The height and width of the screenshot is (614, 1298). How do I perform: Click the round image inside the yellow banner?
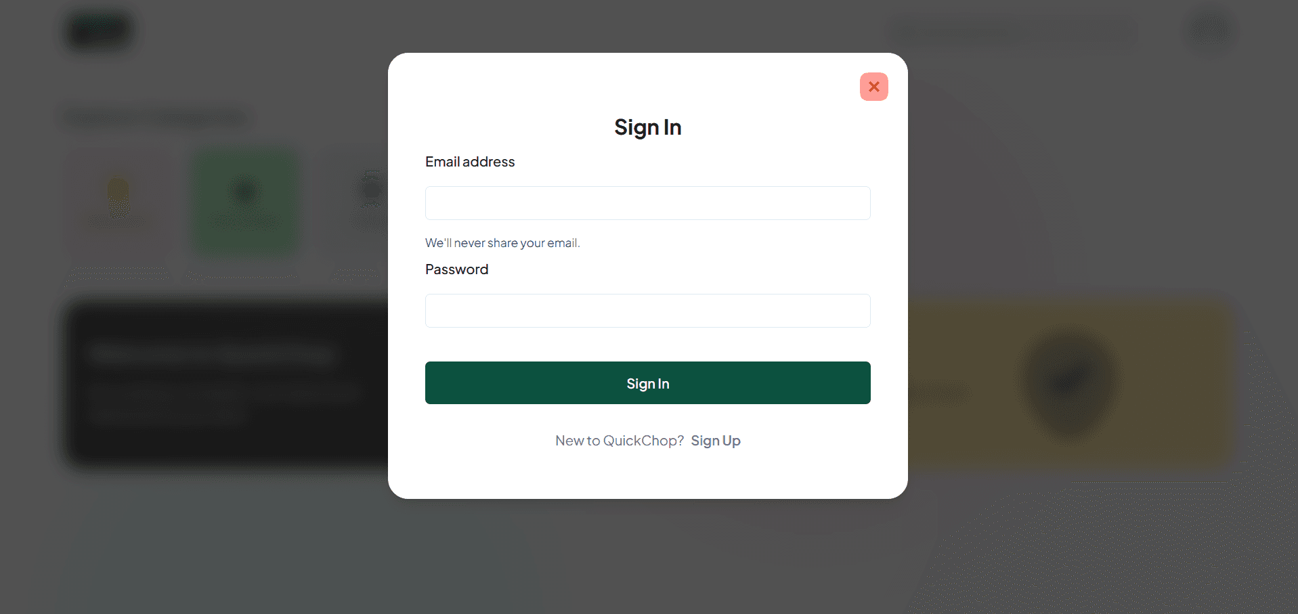1068,380
